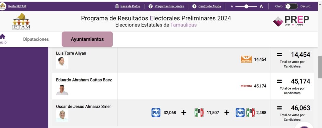Click Luis Torre Aliyan's candidate photo
Image resolution: width=322 pixels, height=128 pixels.
[x=62, y=63]
